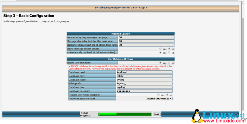Click the Install Progress label
247x124 pixels.
tap(85, 114)
